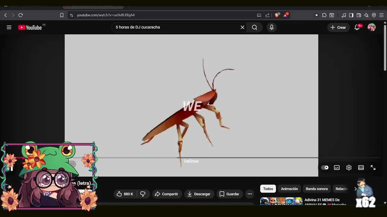Viewport: 387px width, 217px height.
Task: Go to YouTube home via logo
Action: (30, 27)
